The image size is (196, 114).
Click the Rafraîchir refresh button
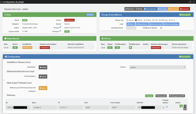(130, 9)
